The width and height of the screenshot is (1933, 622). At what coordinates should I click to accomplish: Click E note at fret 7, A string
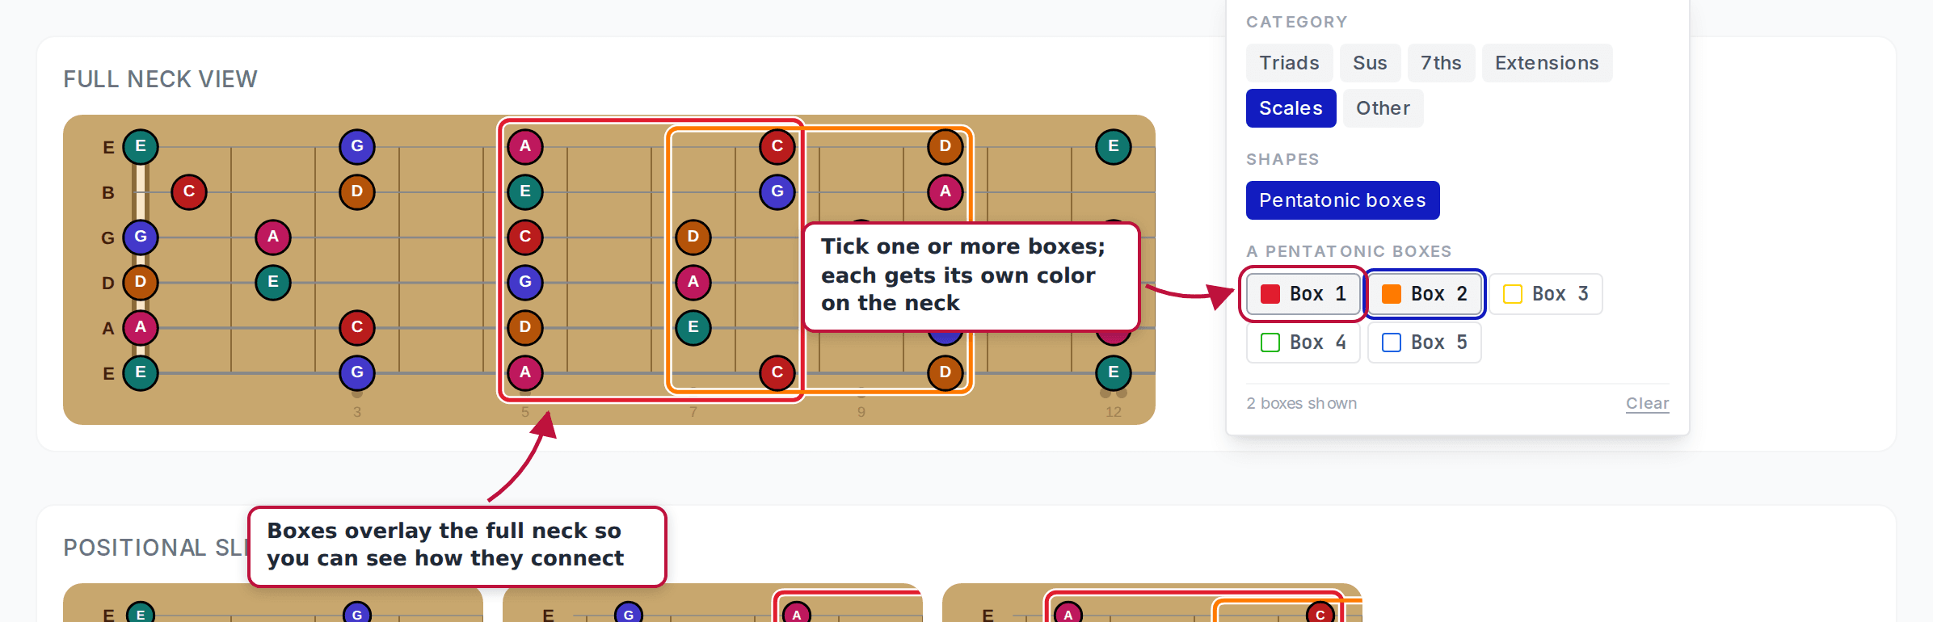click(693, 328)
